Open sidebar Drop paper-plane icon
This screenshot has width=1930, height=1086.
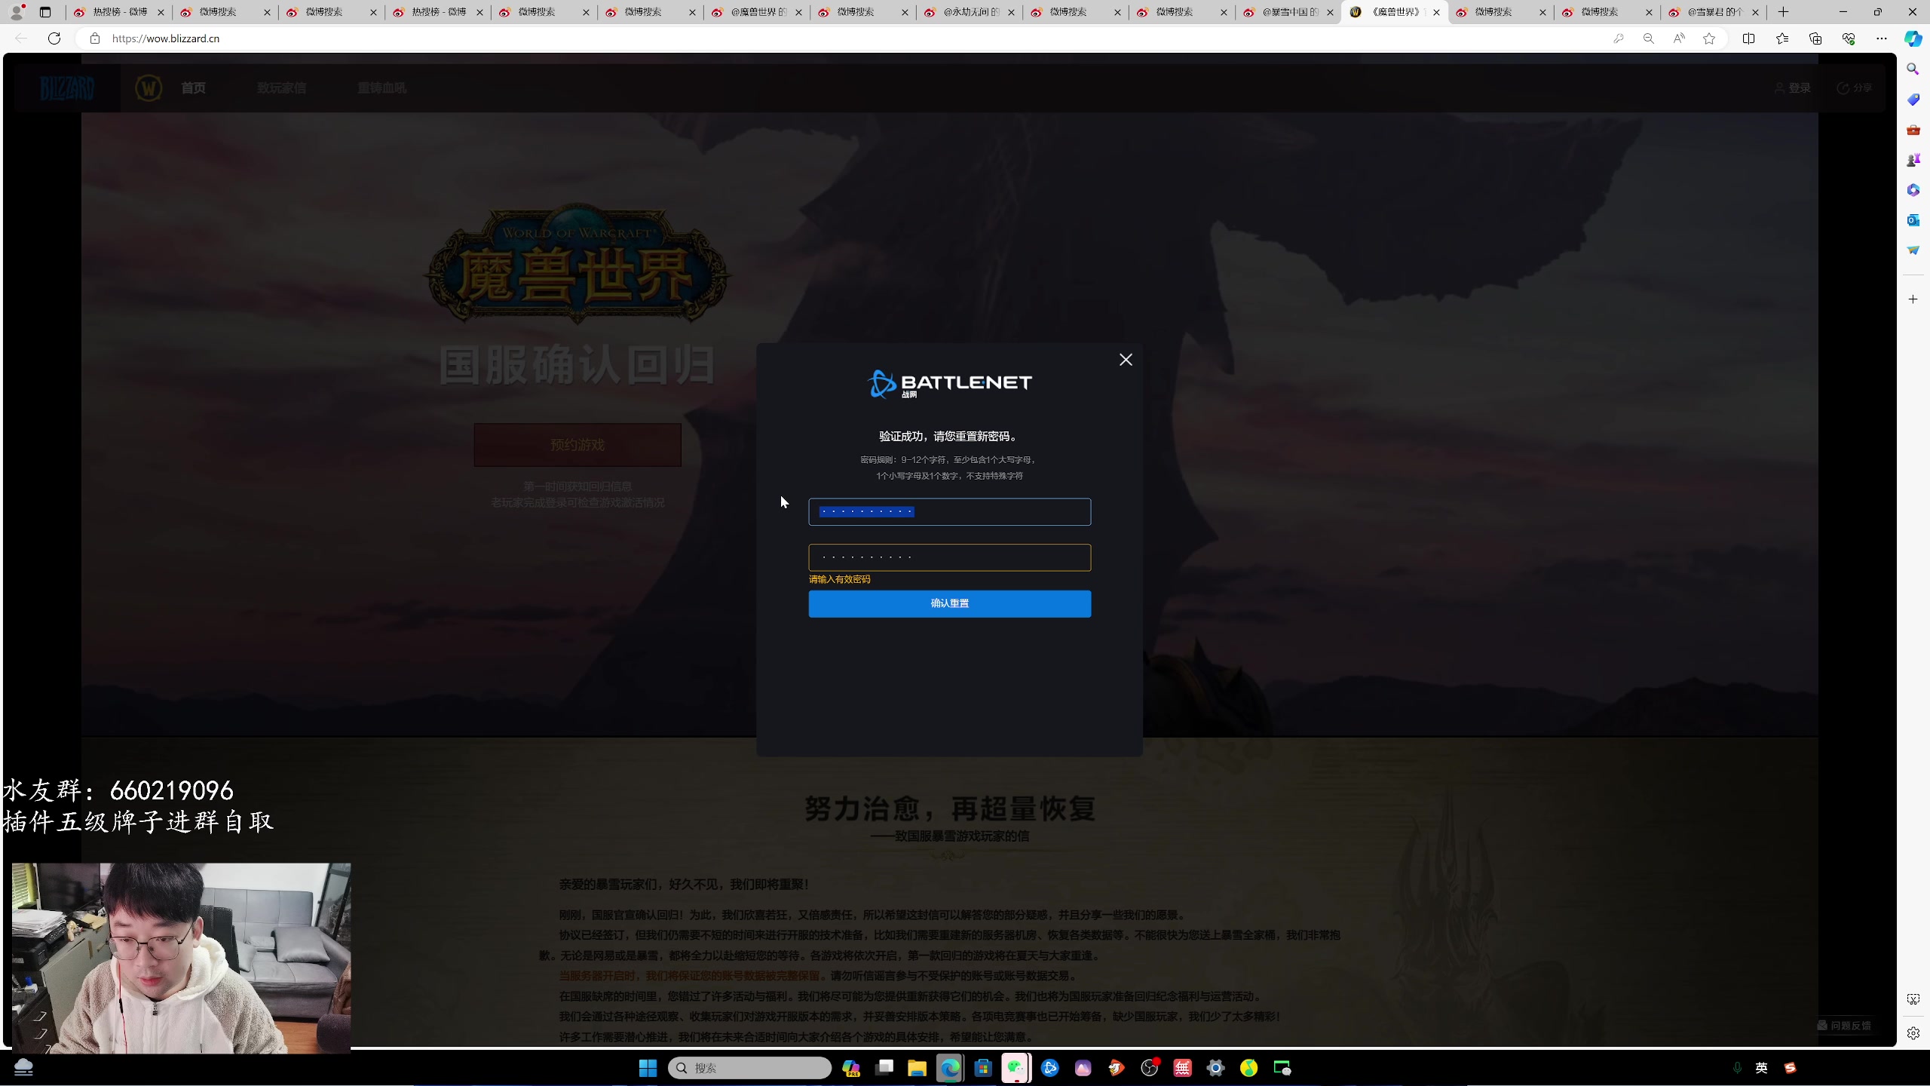1913,250
